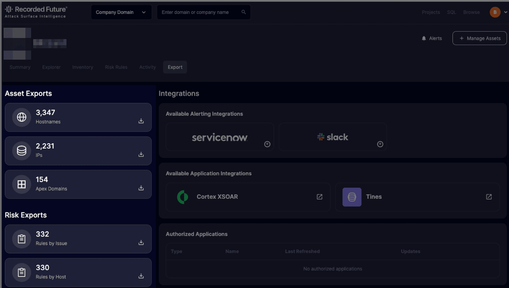Click the search magnifier icon
509x288 pixels.
coord(244,12)
